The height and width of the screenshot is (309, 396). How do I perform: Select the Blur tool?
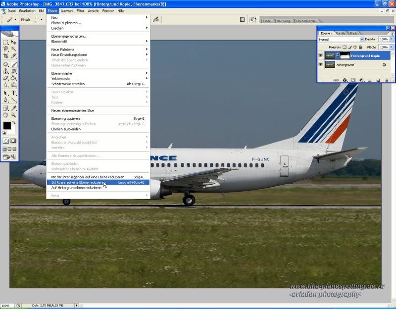point(5,85)
